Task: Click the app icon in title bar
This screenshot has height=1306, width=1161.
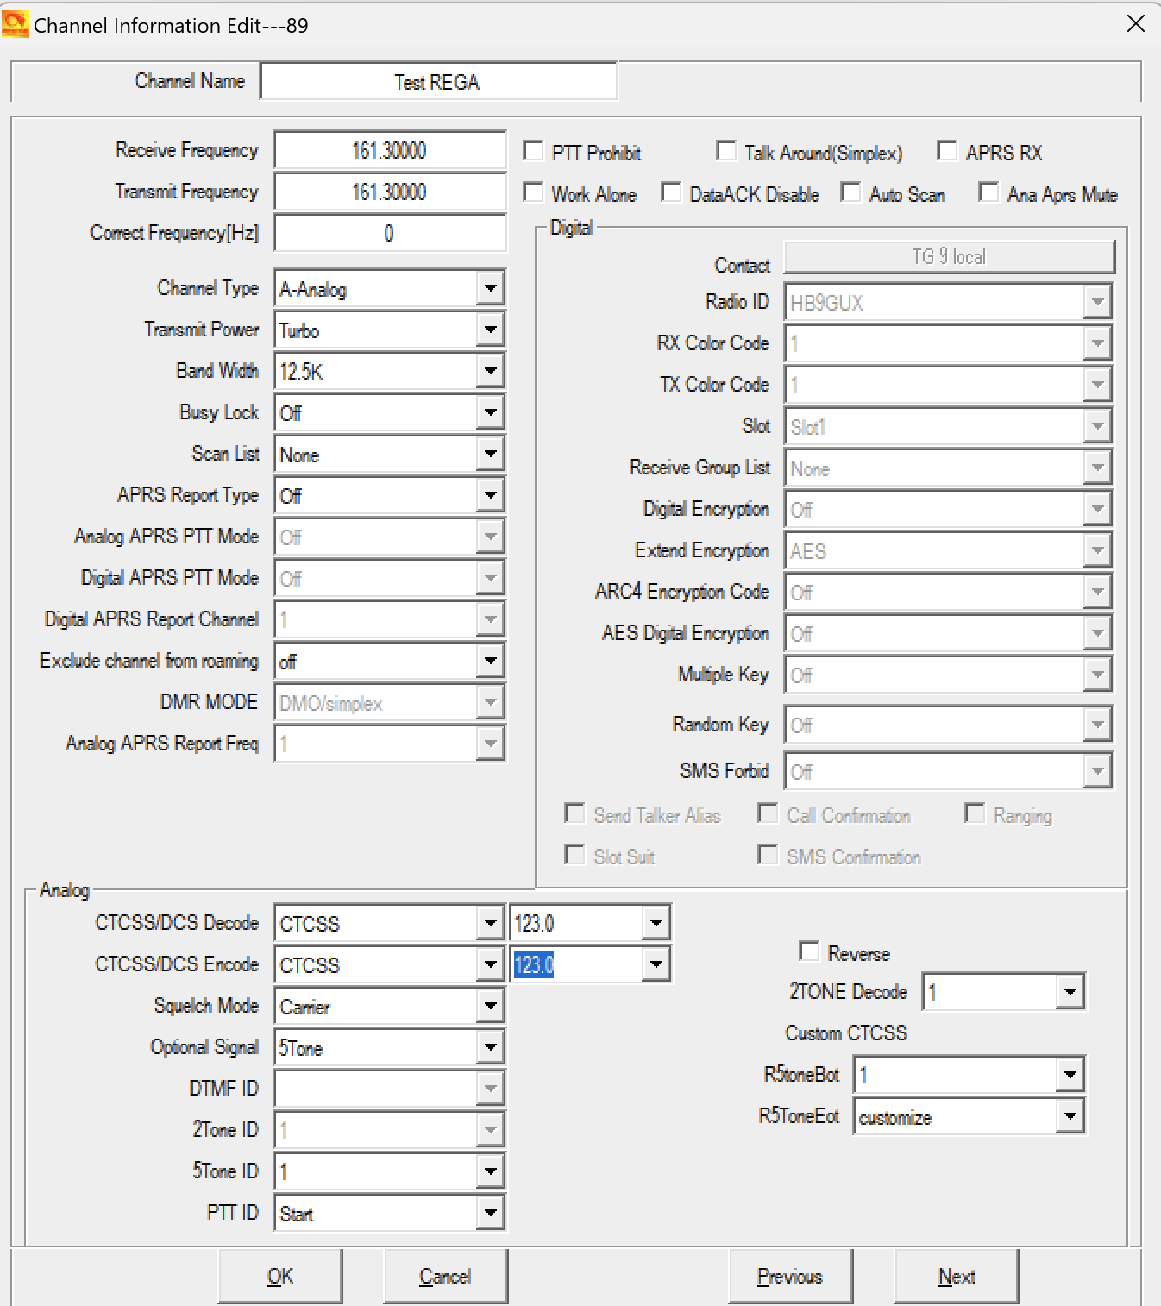Action: click(16, 24)
